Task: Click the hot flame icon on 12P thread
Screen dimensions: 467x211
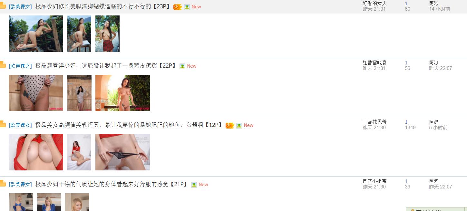Action: click(x=230, y=125)
